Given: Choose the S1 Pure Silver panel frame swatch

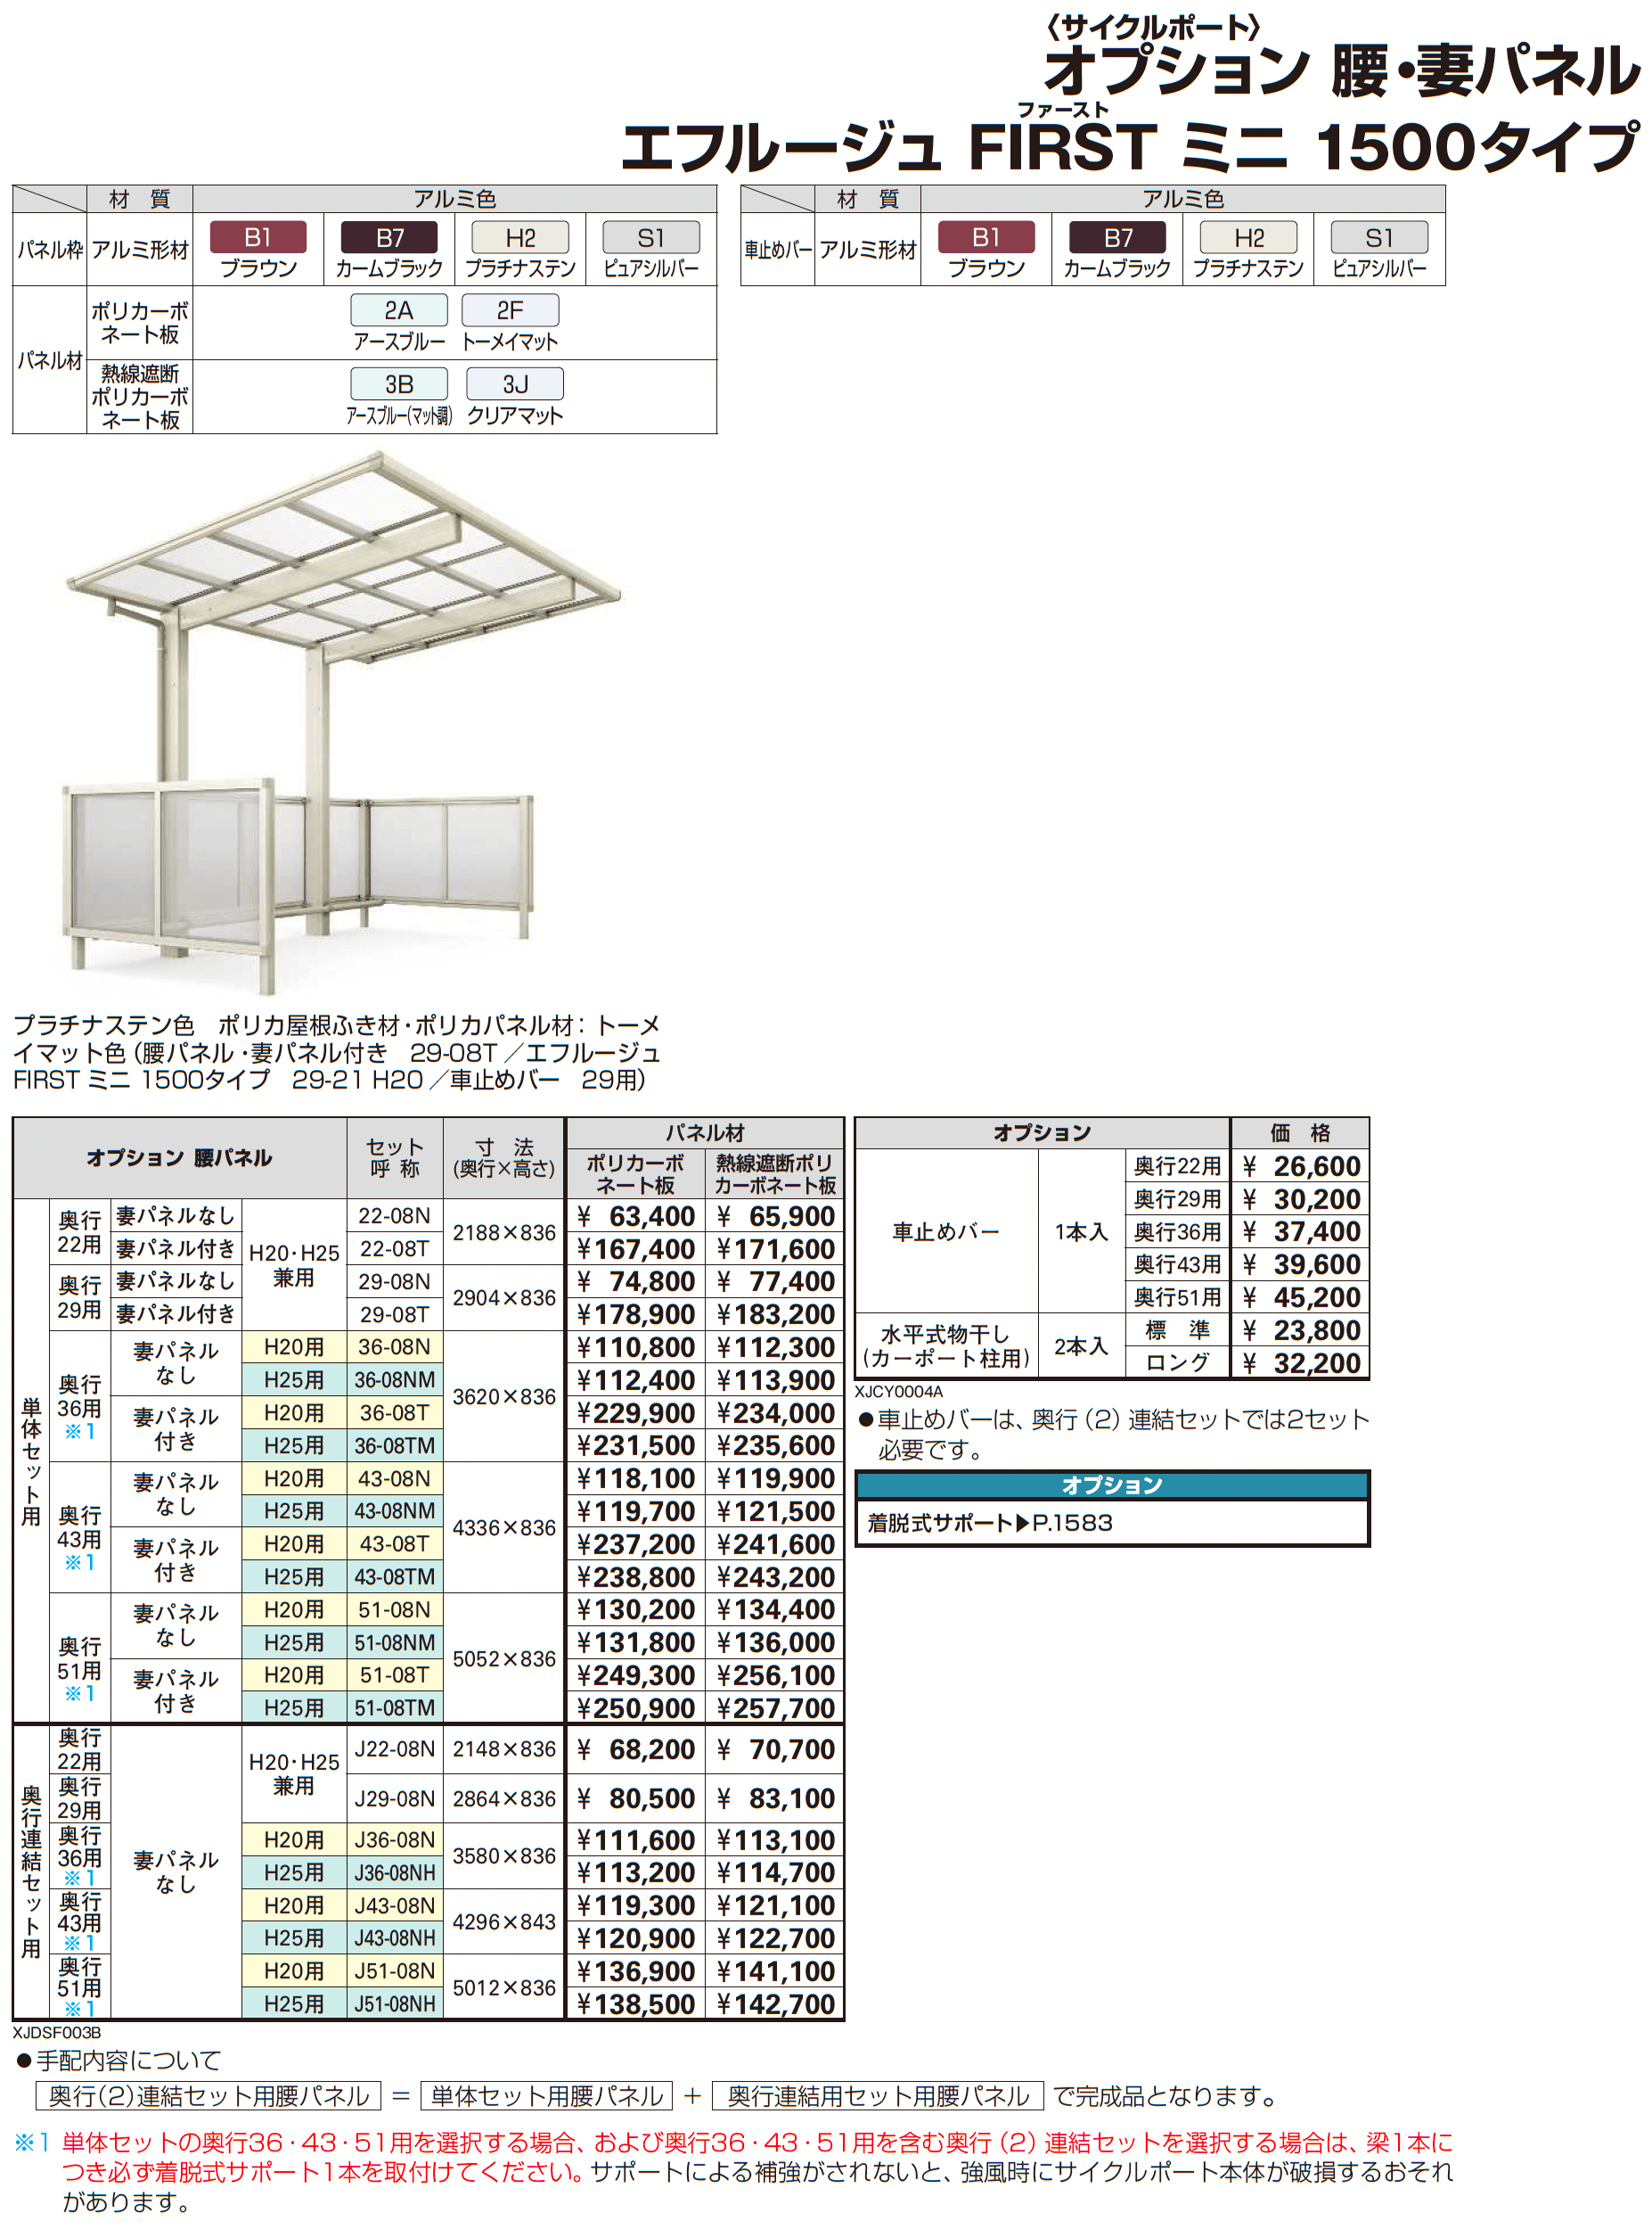Looking at the screenshot, I should click(x=651, y=237).
